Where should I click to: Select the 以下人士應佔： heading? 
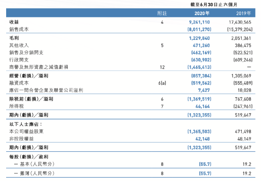(x=26, y=124)
